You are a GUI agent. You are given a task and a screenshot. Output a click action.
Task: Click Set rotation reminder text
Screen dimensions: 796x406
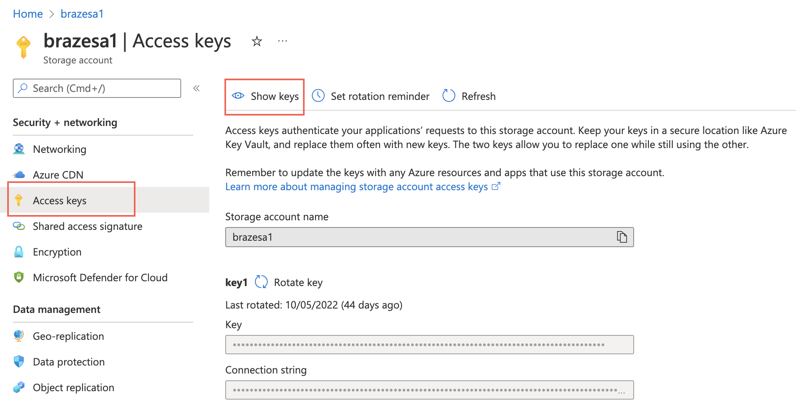pyautogui.click(x=380, y=96)
